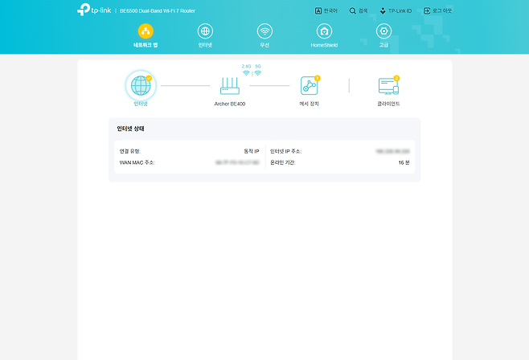Viewport: 529px width, 360px height.
Task: Select the internet globe icon in the map
Action: click(x=139, y=85)
